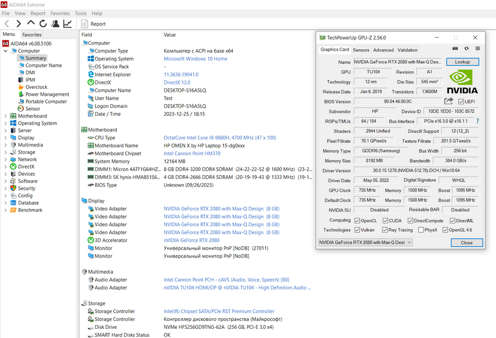Toggle the UEFI checkbox

(x=461, y=101)
